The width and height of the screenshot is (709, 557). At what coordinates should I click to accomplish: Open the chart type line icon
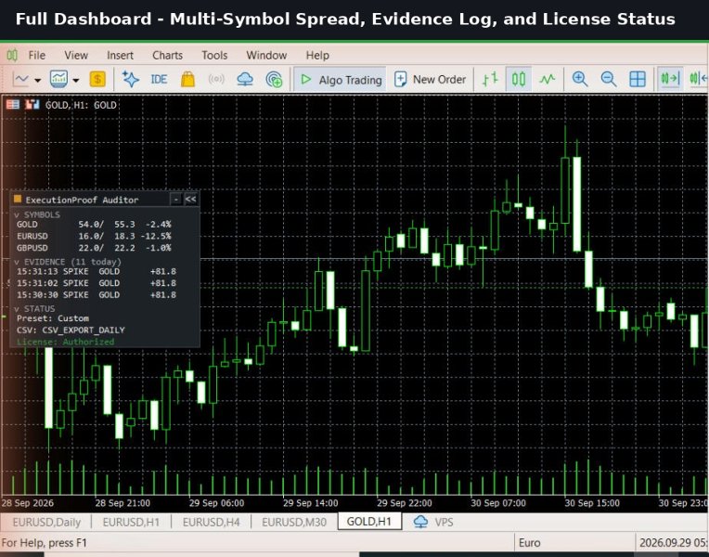point(20,80)
